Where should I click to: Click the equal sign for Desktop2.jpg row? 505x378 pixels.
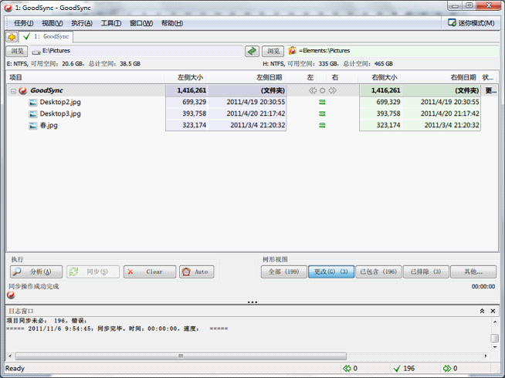pyautogui.click(x=322, y=102)
